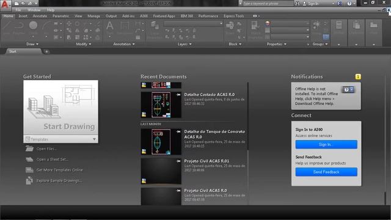This screenshot has width=391, height=220.
Task: Open the File menu
Action: (x=18, y=10)
